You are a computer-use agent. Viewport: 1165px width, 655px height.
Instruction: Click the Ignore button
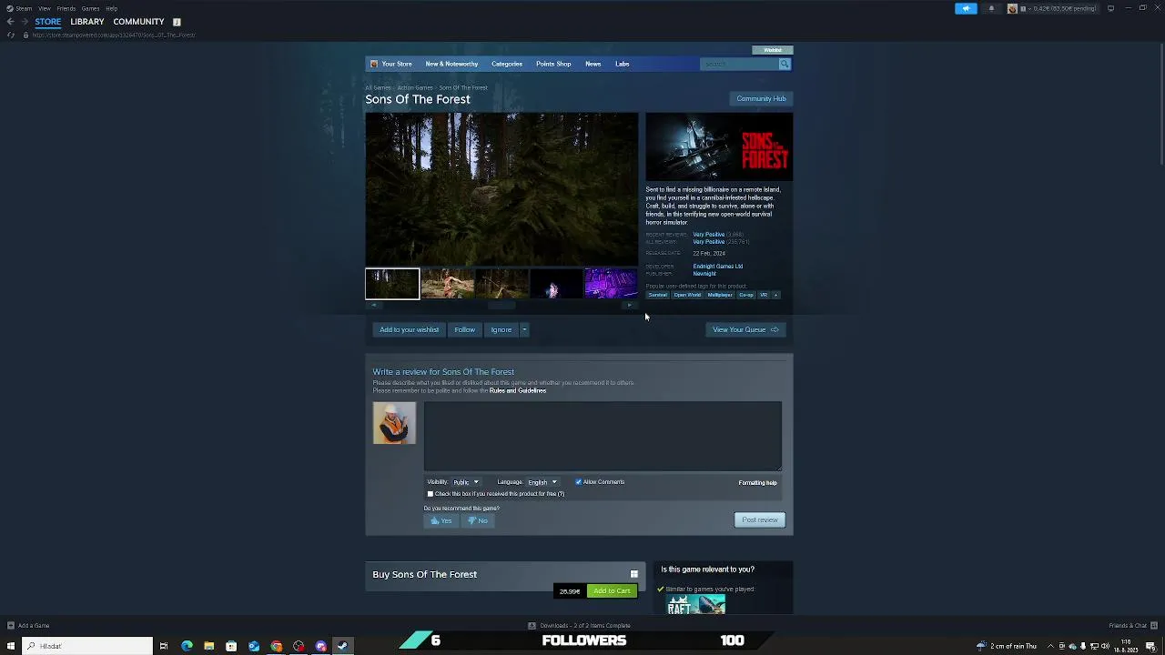click(x=501, y=329)
